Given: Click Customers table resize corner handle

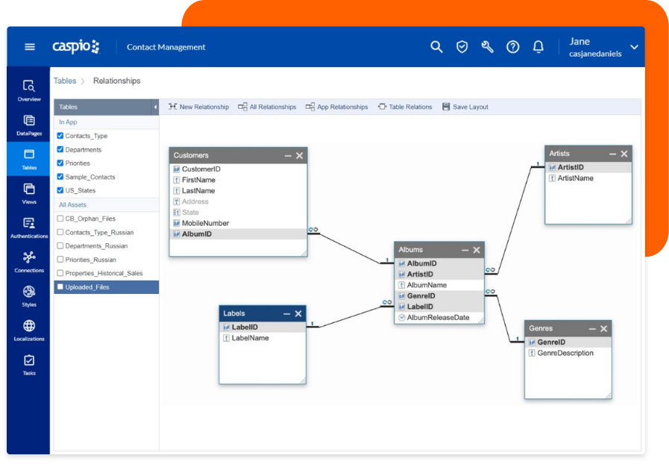Looking at the screenshot, I should pyautogui.click(x=304, y=254).
